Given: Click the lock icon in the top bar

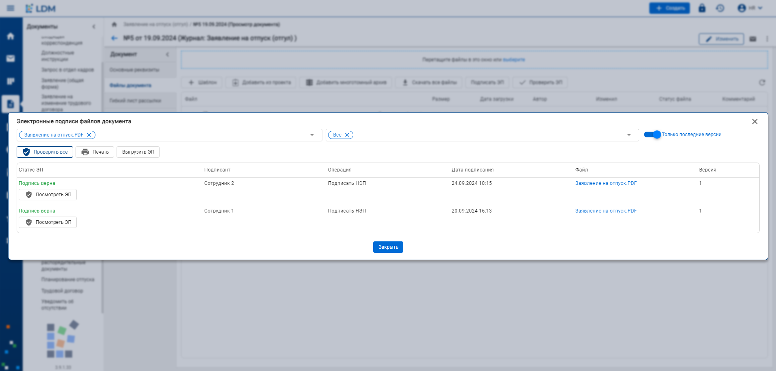Looking at the screenshot, I should point(702,8).
